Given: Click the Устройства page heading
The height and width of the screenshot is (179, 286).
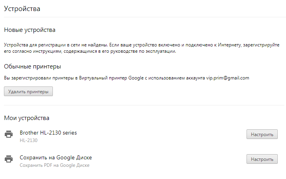Looking at the screenshot, I should [x=22, y=9].
